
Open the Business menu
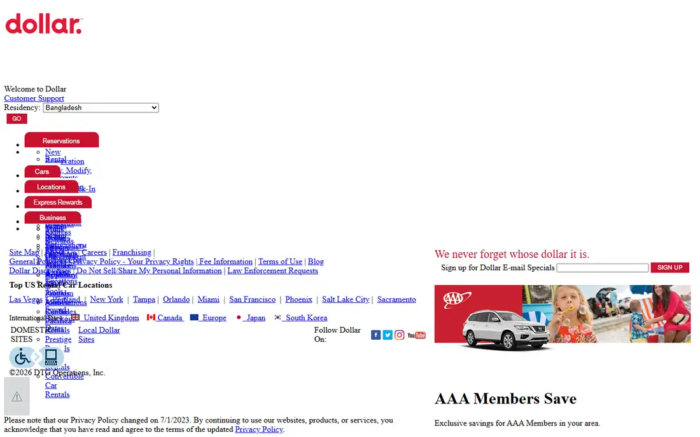(x=53, y=217)
